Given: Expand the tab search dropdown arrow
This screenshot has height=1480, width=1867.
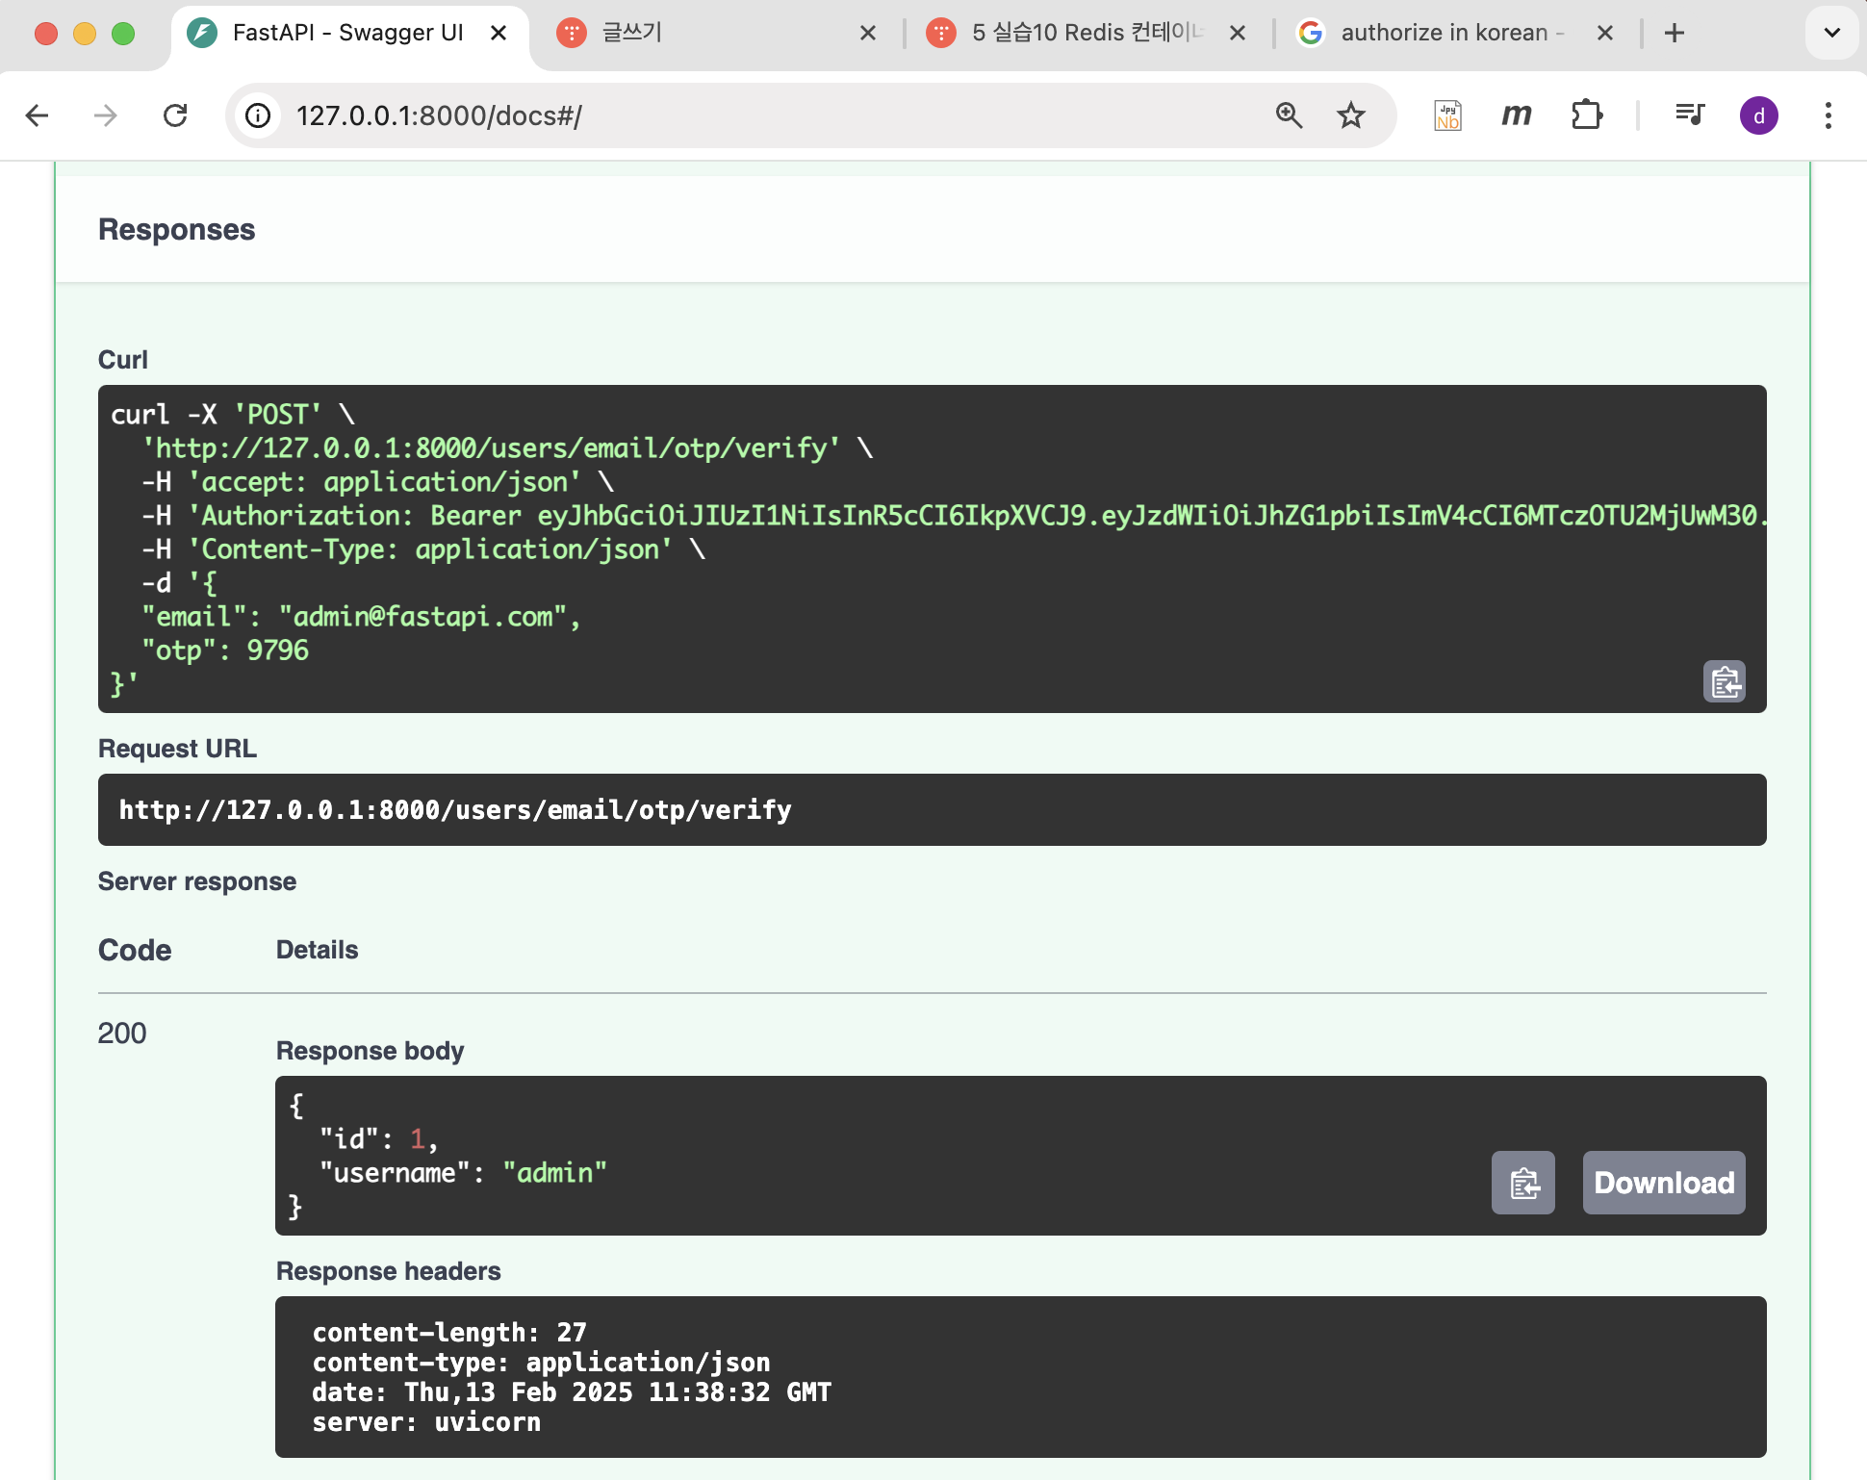Looking at the screenshot, I should point(1831,33).
